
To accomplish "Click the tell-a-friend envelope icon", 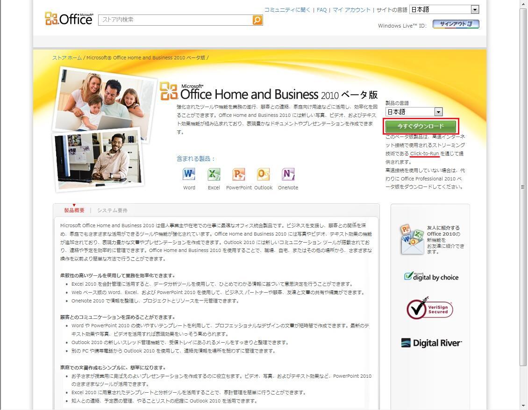I will click(x=412, y=239).
